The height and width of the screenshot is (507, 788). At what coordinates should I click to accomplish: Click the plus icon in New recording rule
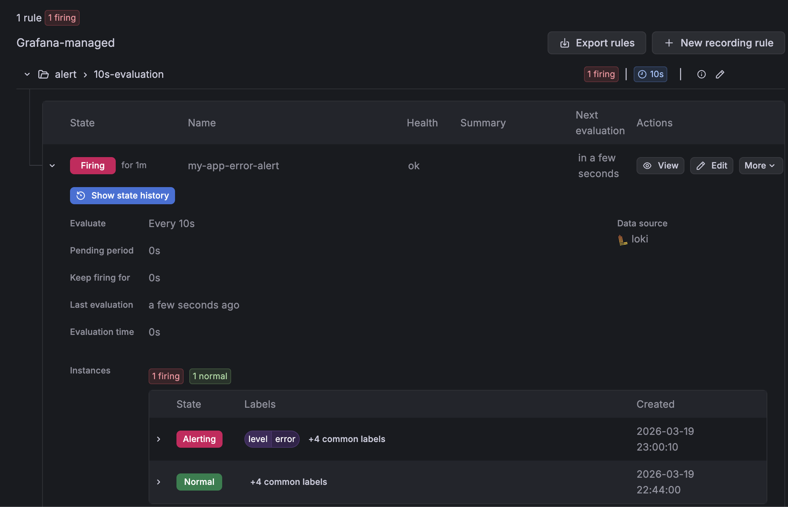point(669,43)
